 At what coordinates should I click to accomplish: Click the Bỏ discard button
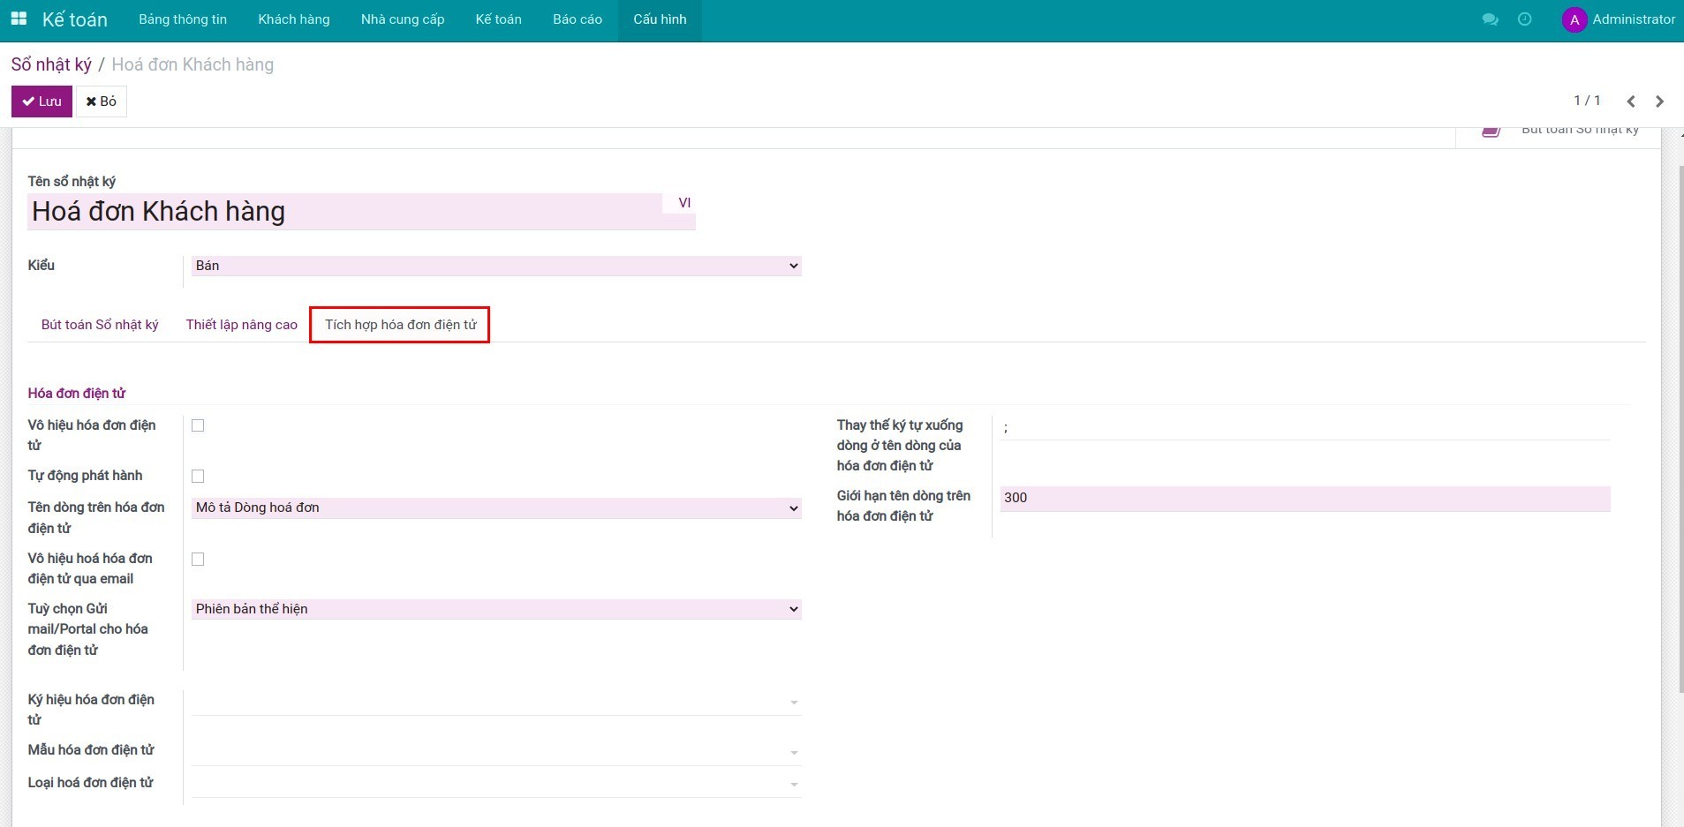tap(102, 101)
